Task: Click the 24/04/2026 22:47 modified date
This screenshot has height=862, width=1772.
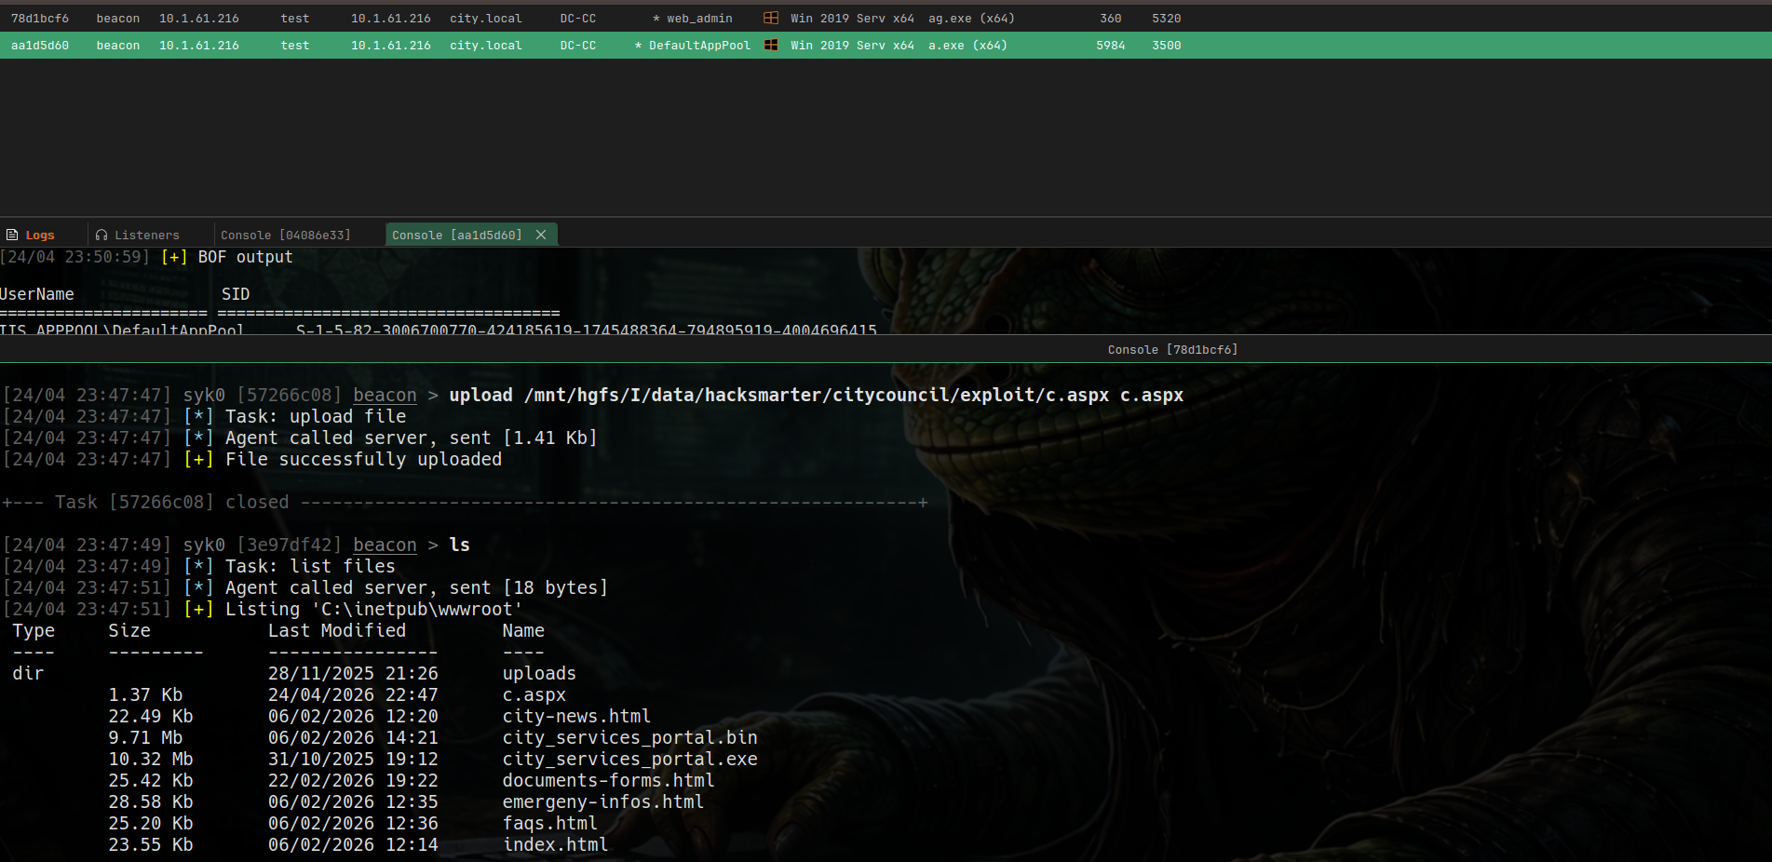Action: click(x=353, y=694)
